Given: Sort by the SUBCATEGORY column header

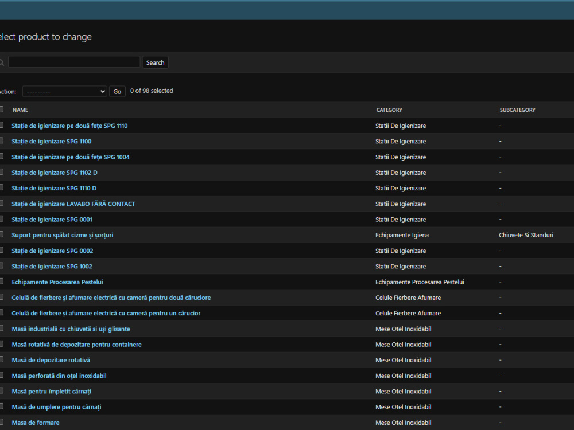Looking at the screenshot, I should pyautogui.click(x=518, y=110).
